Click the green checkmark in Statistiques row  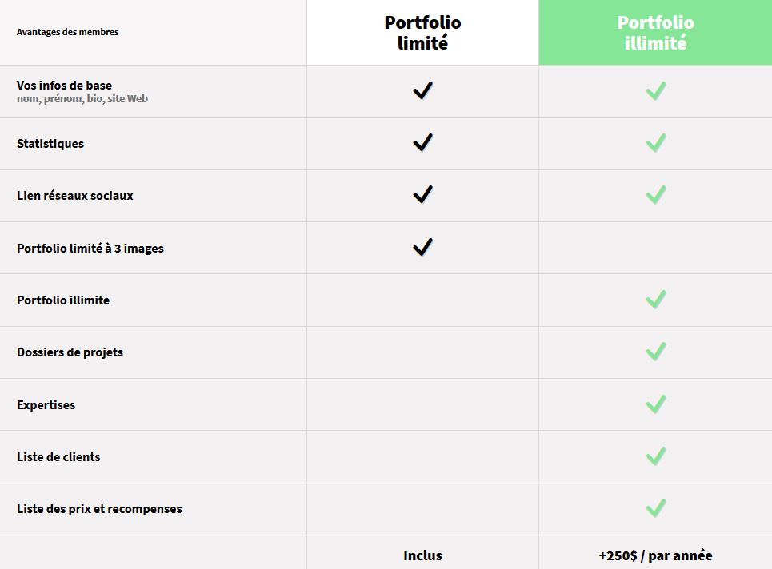(656, 144)
